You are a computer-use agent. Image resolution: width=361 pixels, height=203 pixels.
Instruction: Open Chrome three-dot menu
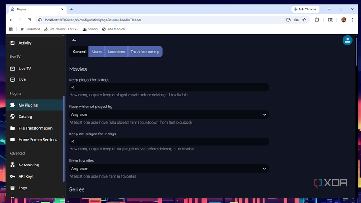tap(353, 20)
